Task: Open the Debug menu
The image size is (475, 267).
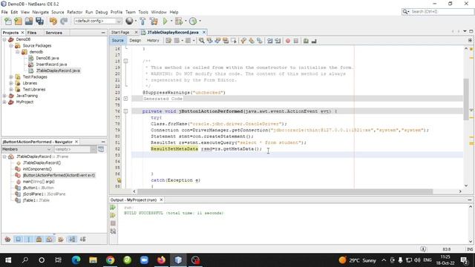Action: tap(102, 12)
